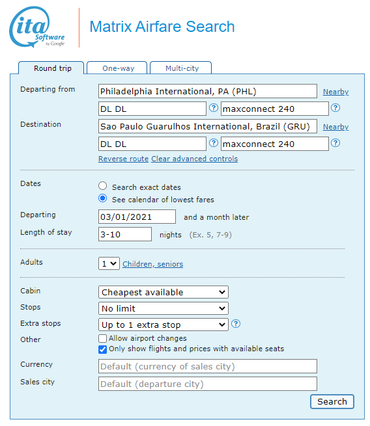Open help icon beside departure routing codes field
This screenshot has width=370, height=426.
coord(214,108)
